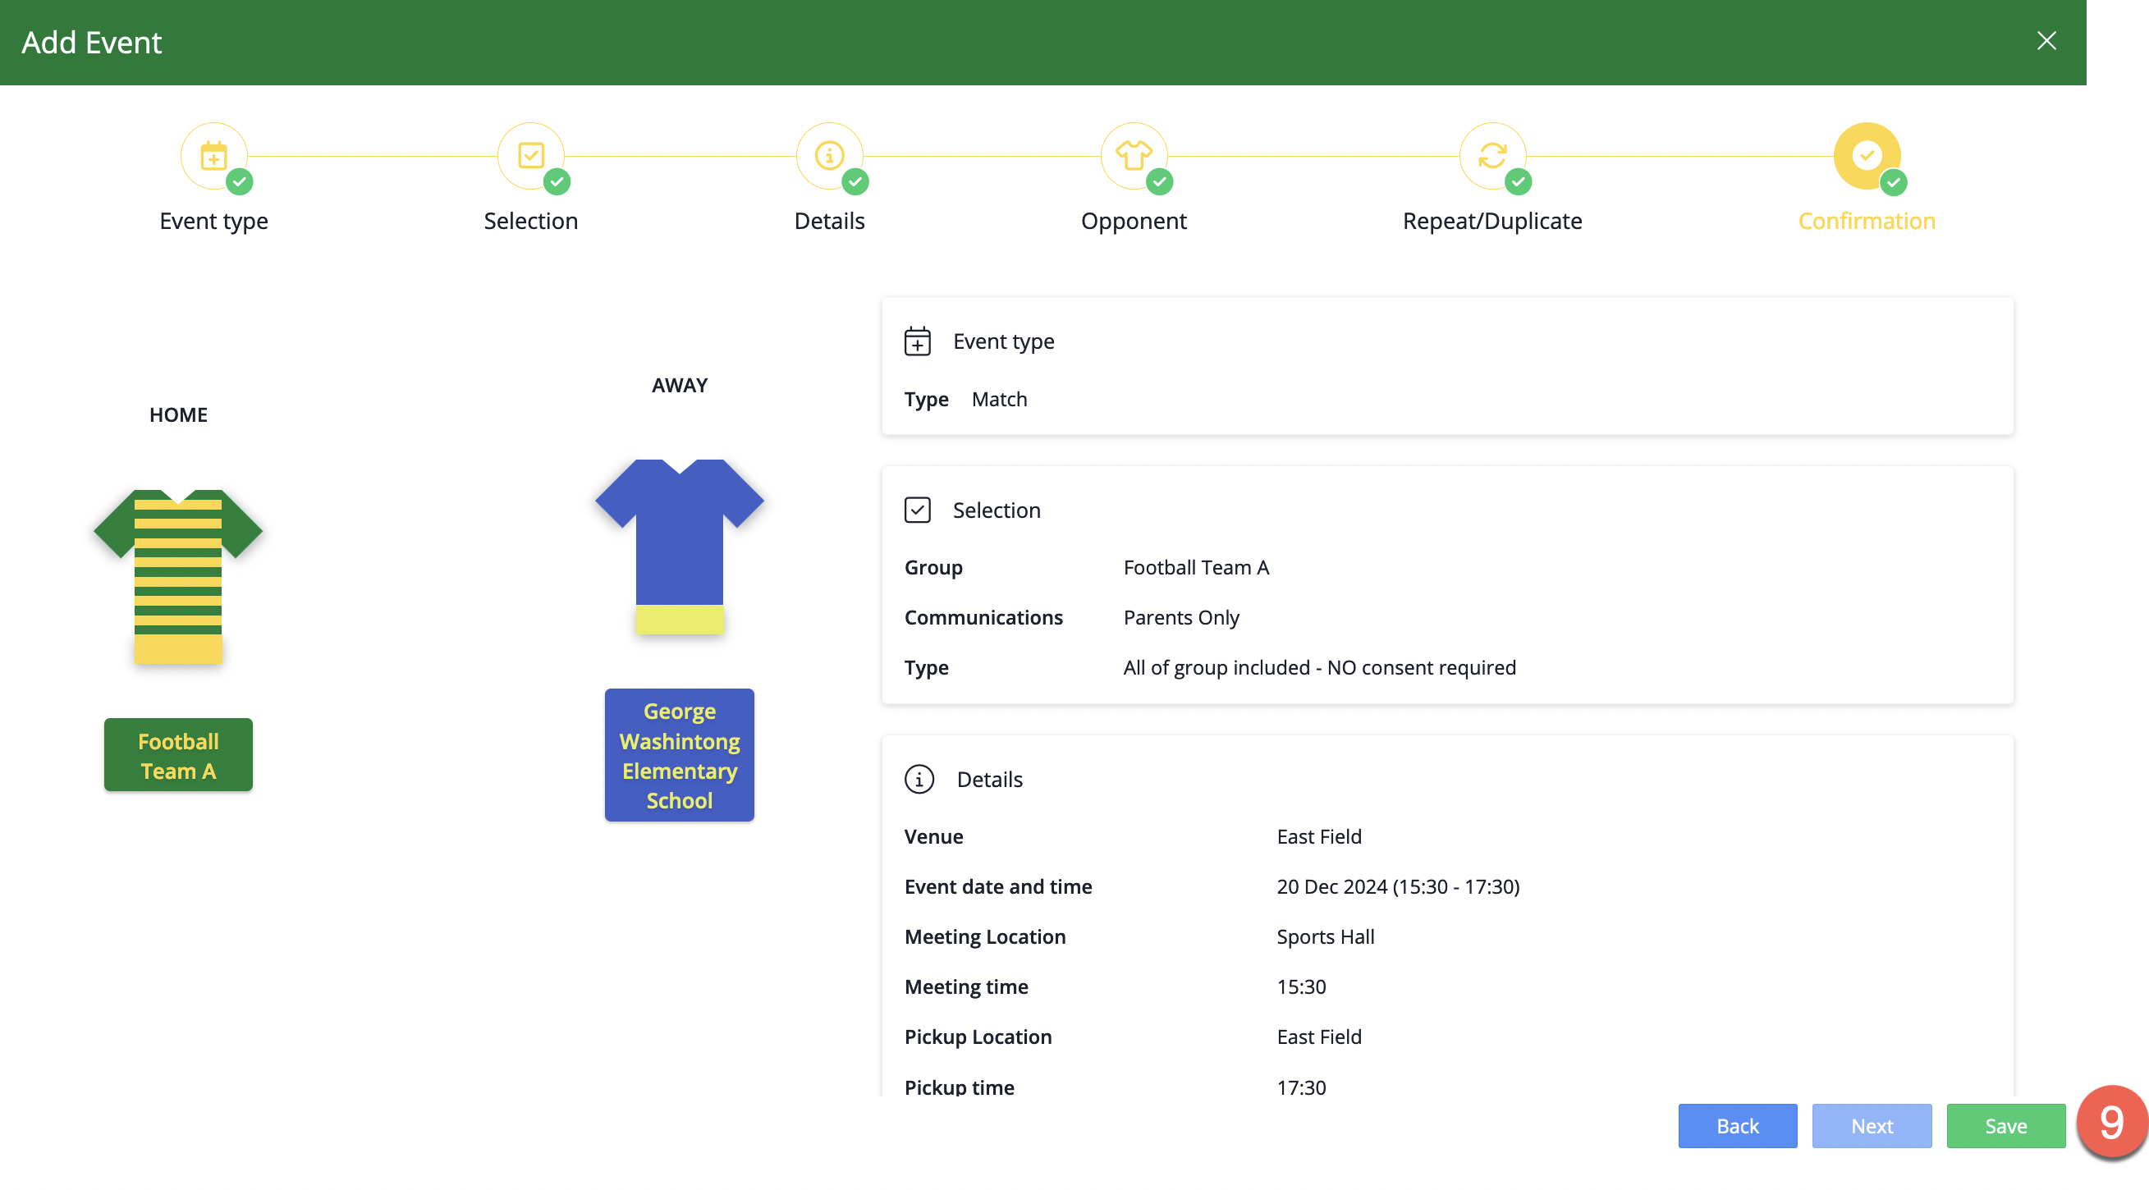Click the Event type calendar step icon
The width and height of the screenshot is (2149, 1190).
(213, 156)
